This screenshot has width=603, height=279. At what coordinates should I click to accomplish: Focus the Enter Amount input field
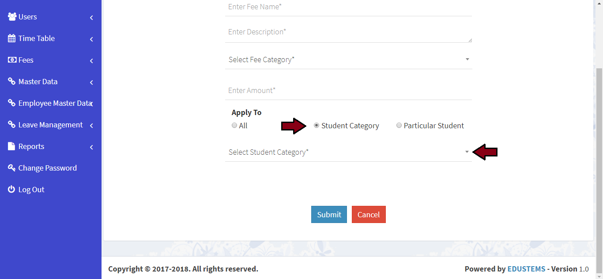pos(348,90)
